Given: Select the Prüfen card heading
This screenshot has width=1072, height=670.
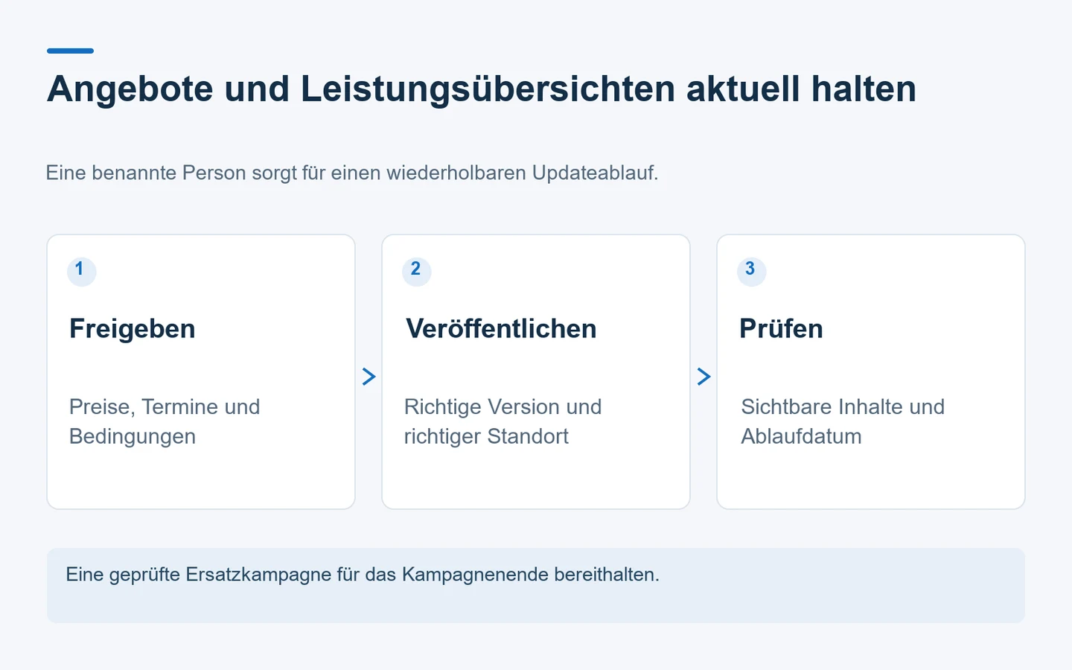Looking at the screenshot, I should point(781,329).
